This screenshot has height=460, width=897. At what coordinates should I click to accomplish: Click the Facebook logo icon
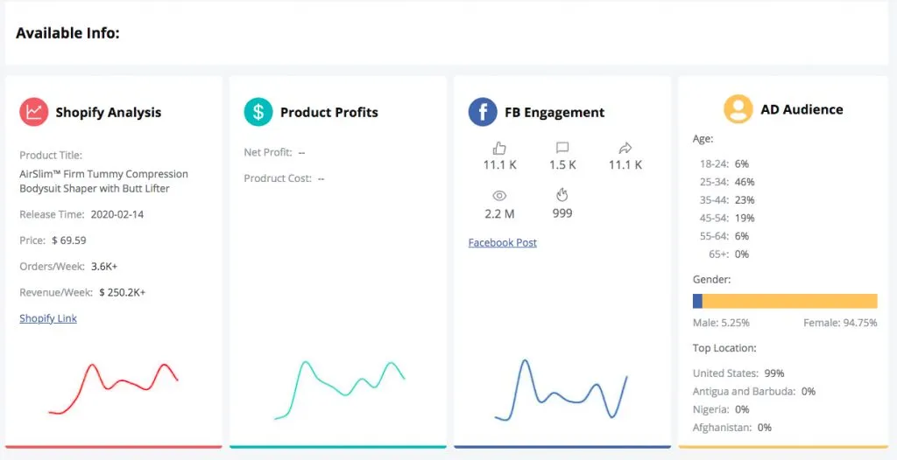pyautogui.click(x=483, y=112)
